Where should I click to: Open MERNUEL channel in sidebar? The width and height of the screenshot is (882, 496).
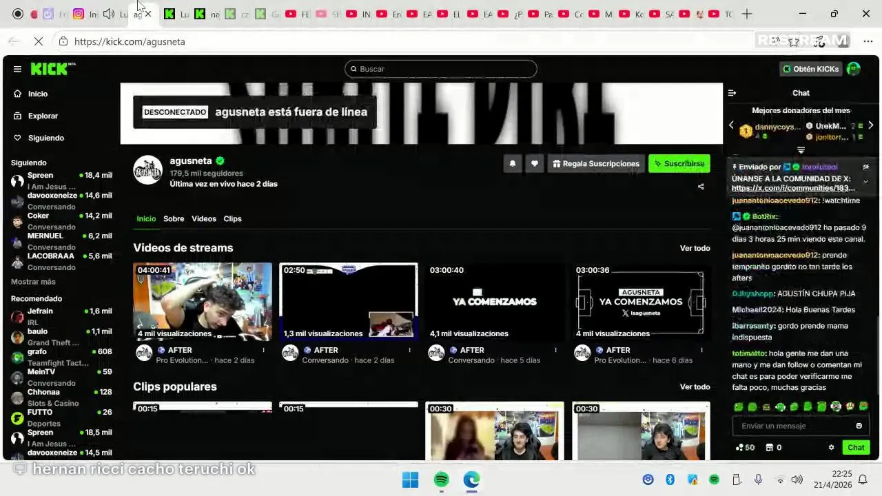point(61,241)
